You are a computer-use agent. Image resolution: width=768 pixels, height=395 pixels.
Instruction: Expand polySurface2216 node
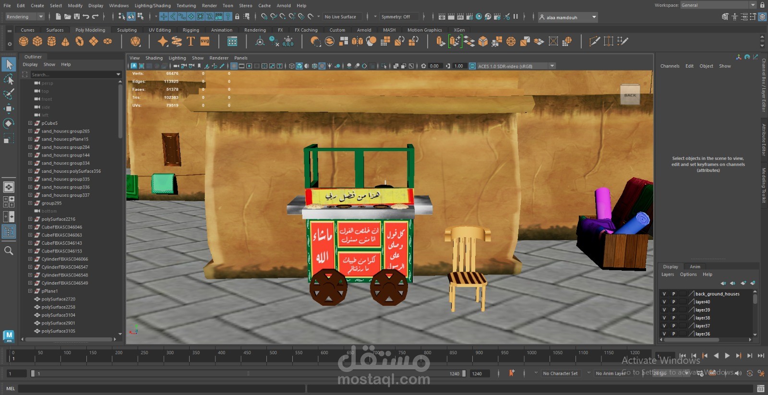coord(30,219)
